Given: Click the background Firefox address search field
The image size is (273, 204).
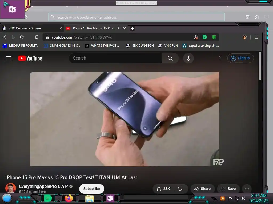Looking at the screenshot, I should pyautogui.click(x=136, y=17).
